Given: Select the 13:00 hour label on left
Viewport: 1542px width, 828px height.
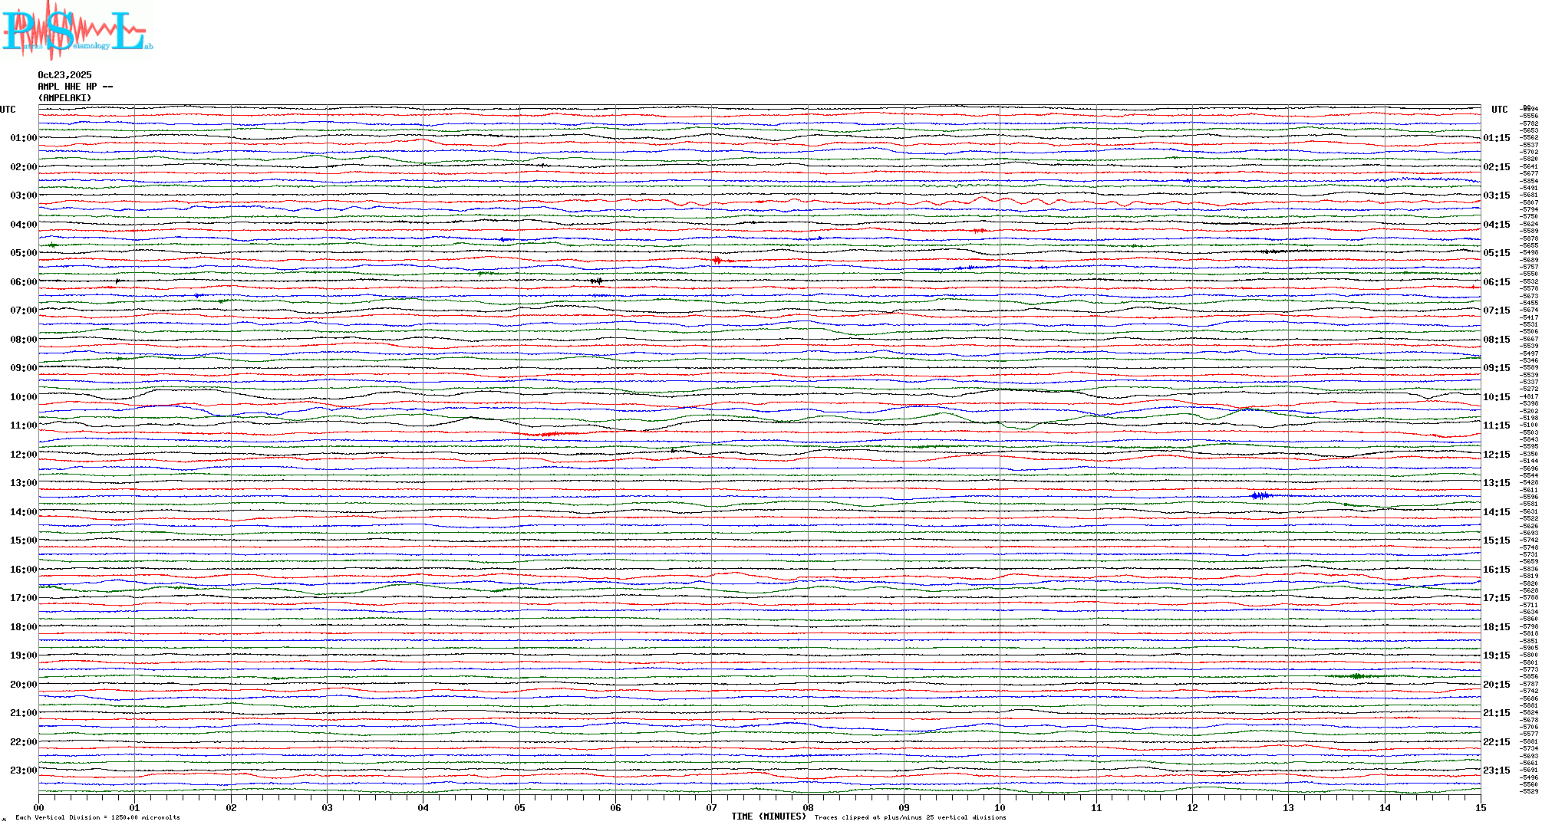Looking at the screenshot, I should pyautogui.click(x=23, y=483).
